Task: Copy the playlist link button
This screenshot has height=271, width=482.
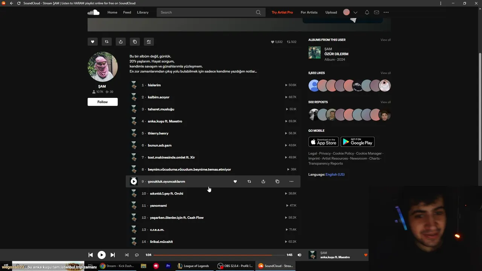Action: point(135,42)
